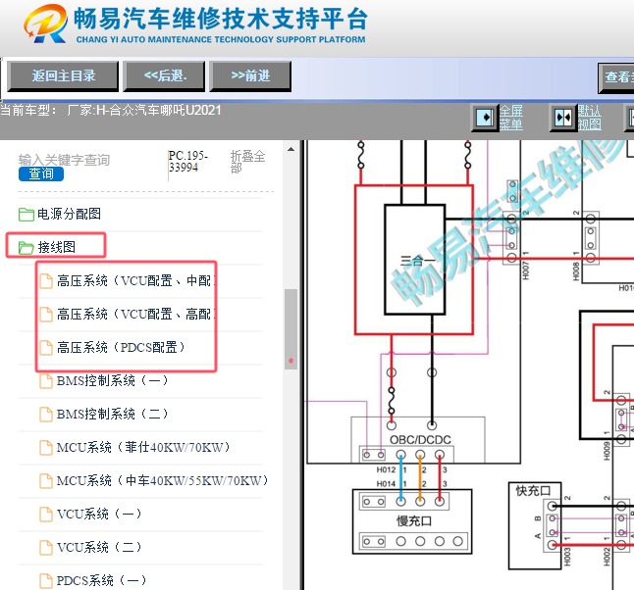Click connector label H009

(x=607, y=451)
